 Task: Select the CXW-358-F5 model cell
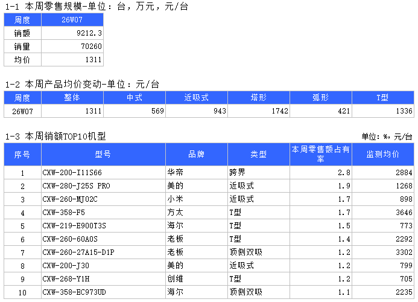103,213
